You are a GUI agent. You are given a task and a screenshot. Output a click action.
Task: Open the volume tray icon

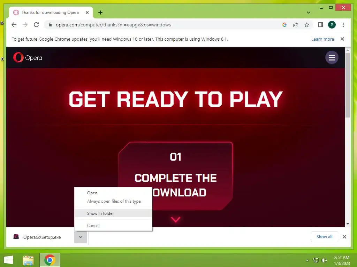coord(324,260)
